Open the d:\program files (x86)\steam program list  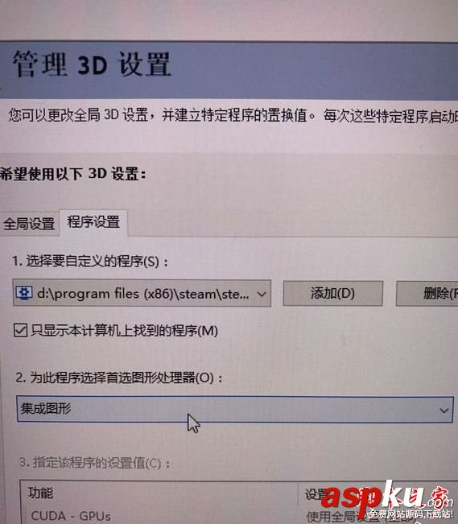coord(142,294)
